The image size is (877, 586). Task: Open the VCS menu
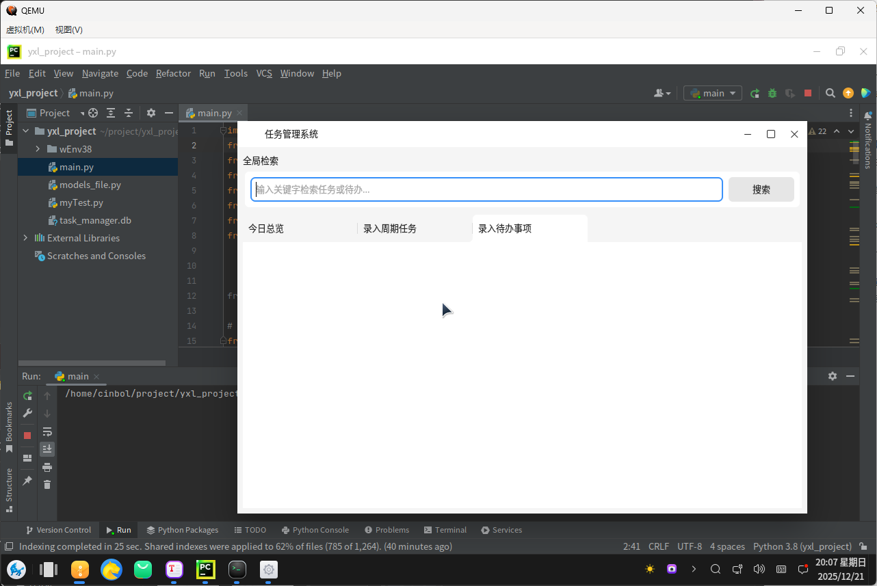(264, 73)
